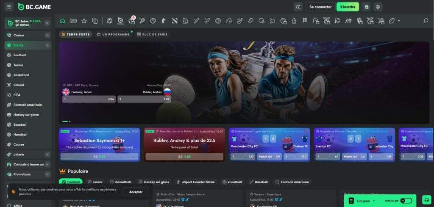Expand the Casino section chevron
Image resolution: width=434 pixels, height=207 pixels.
(x=47, y=35)
